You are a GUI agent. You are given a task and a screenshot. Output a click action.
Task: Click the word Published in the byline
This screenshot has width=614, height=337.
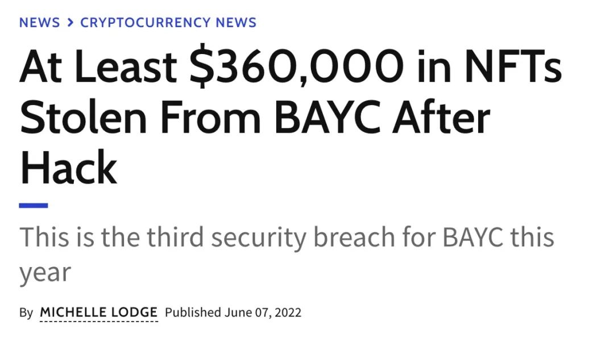pyautogui.click(x=193, y=313)
